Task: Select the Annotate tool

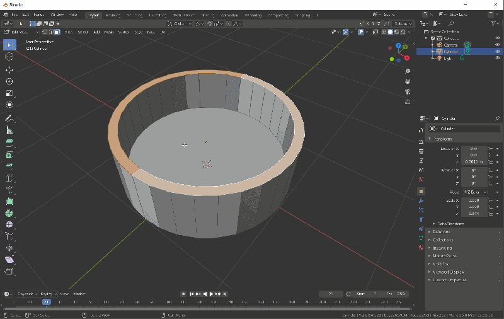Action: (9, 119)
